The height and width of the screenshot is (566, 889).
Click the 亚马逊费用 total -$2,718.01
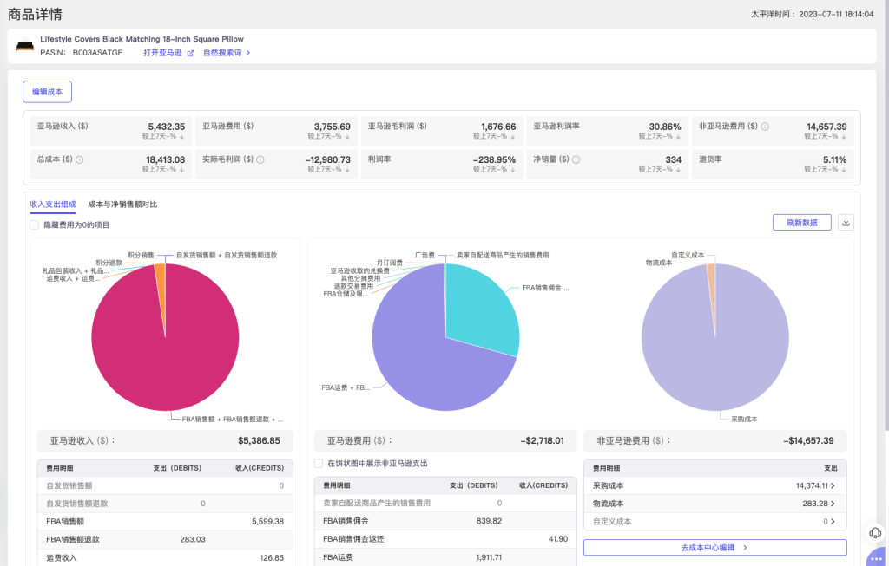coord(542,440)
